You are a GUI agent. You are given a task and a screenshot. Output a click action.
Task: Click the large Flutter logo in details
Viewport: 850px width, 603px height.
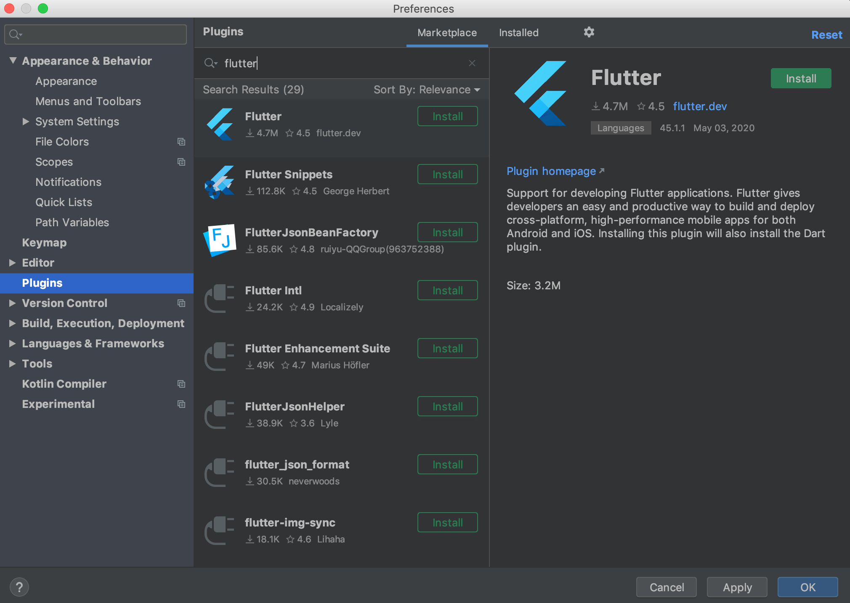pyautogui.click(x=540, y=93)
